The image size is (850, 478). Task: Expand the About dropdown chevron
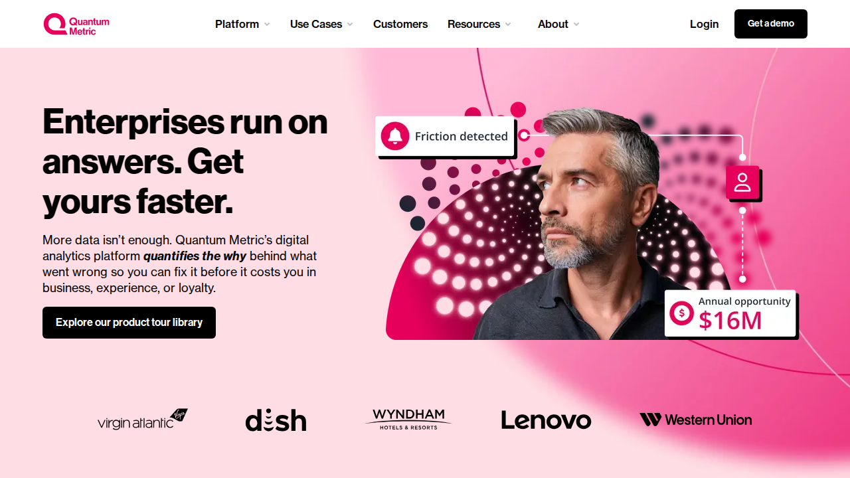(x=576, y=25)
